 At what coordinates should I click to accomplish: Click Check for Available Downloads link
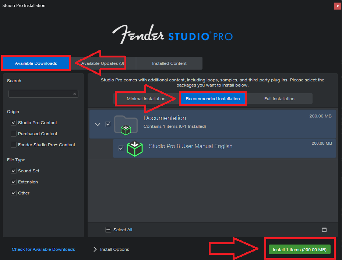coord(43,249)
